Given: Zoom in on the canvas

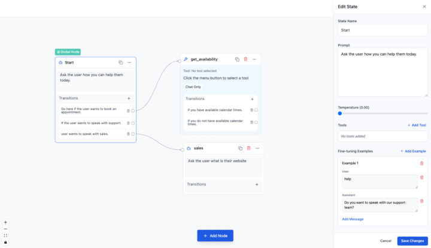Looking at the screenshot, I should [5, 222].
